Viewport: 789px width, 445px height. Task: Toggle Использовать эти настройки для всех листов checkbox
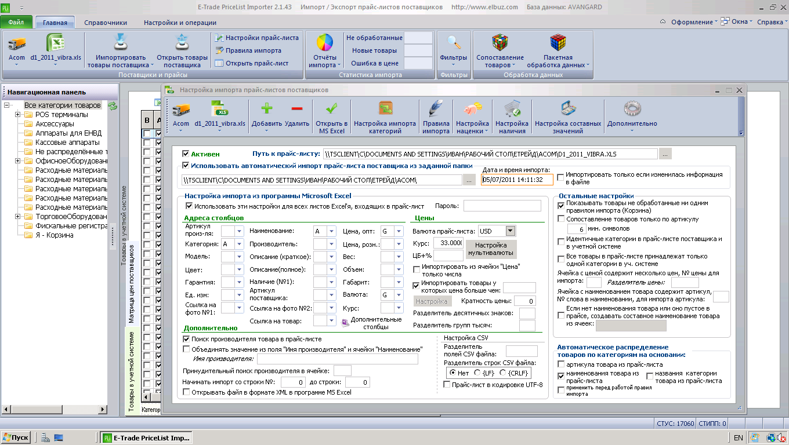[189, 206]
